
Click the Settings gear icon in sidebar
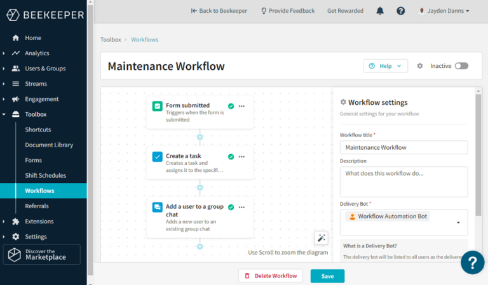[x=15, y=237]
